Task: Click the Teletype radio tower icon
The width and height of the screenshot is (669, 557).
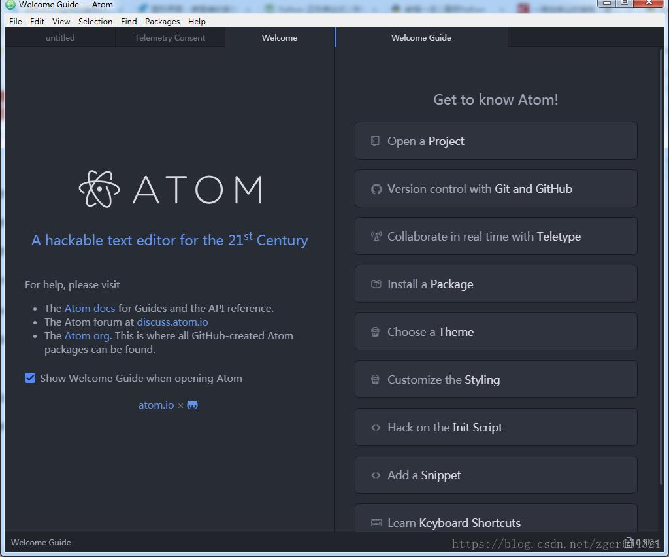Action: (x=376, y=237)
